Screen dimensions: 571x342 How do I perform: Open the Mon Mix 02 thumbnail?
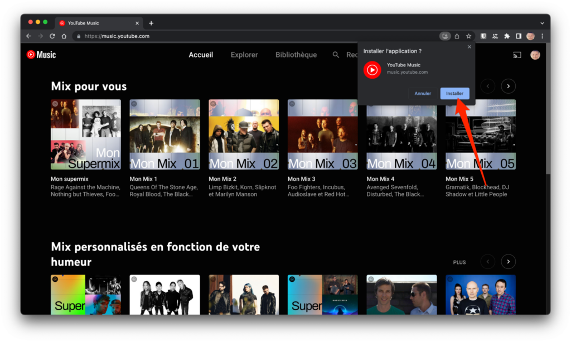tap(244, 134)
